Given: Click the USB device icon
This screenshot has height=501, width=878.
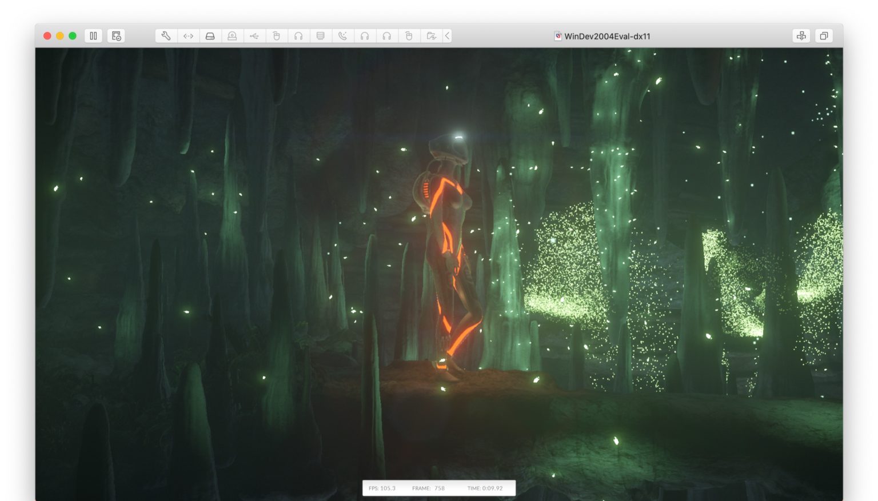Looking at the screenshot, I should [x=254, y=36].
